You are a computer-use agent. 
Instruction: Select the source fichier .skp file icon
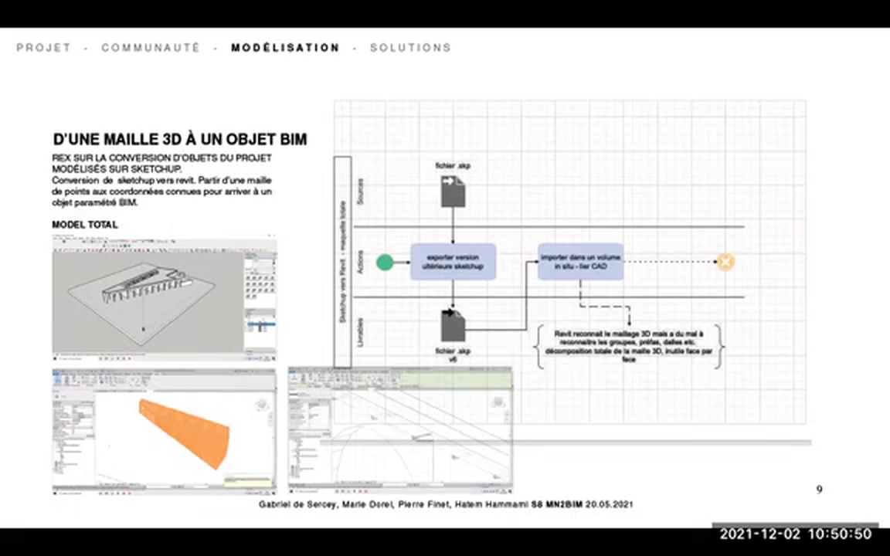point(453,191)
